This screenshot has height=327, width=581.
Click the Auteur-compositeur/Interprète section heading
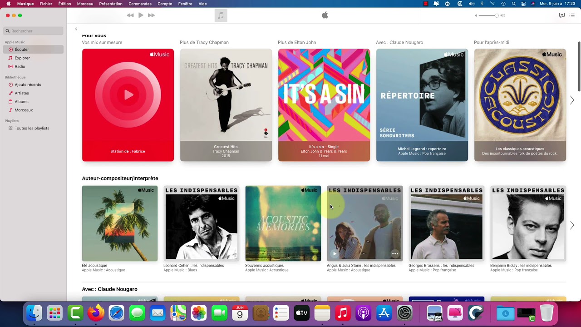tap(120, 178)
